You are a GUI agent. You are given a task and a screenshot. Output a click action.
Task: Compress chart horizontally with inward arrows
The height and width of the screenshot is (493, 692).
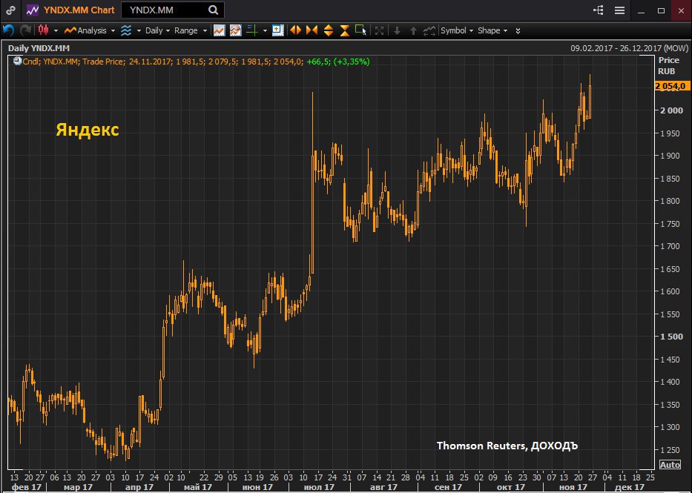[x=312, y=30]
